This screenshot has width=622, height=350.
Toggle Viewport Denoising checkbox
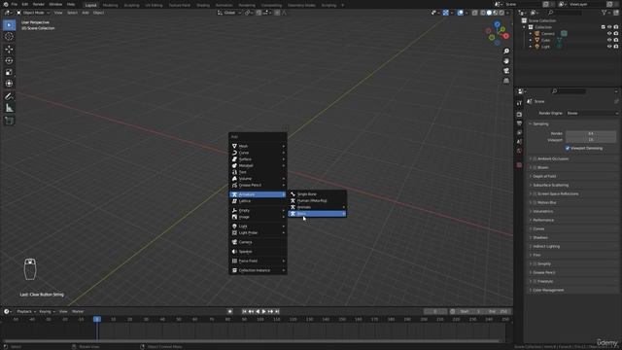568,148
